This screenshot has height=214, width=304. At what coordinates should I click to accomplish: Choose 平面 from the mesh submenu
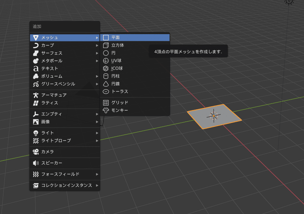(135, 38)
